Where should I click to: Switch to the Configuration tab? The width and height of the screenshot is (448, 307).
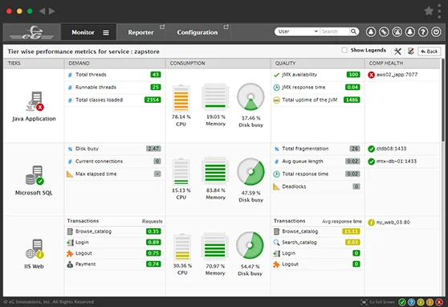[198, 32]
